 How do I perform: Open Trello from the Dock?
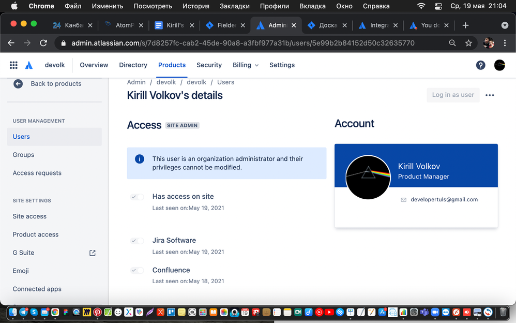171,312
